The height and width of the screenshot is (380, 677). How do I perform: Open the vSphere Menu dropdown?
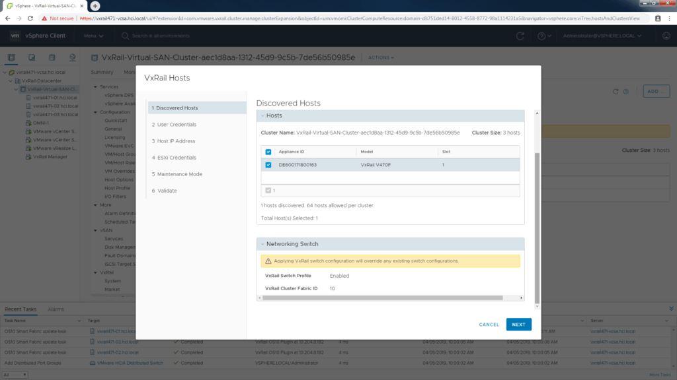point(94,36)
